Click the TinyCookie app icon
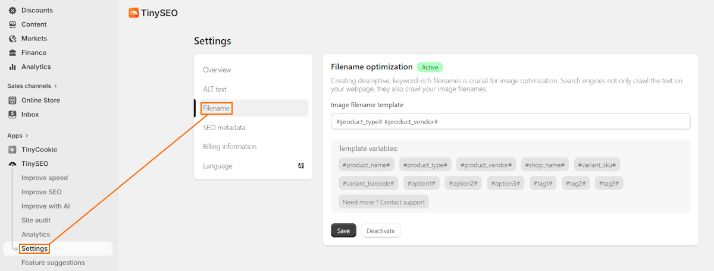The width and height of the screenshot is (714, 271). (12, 150)
